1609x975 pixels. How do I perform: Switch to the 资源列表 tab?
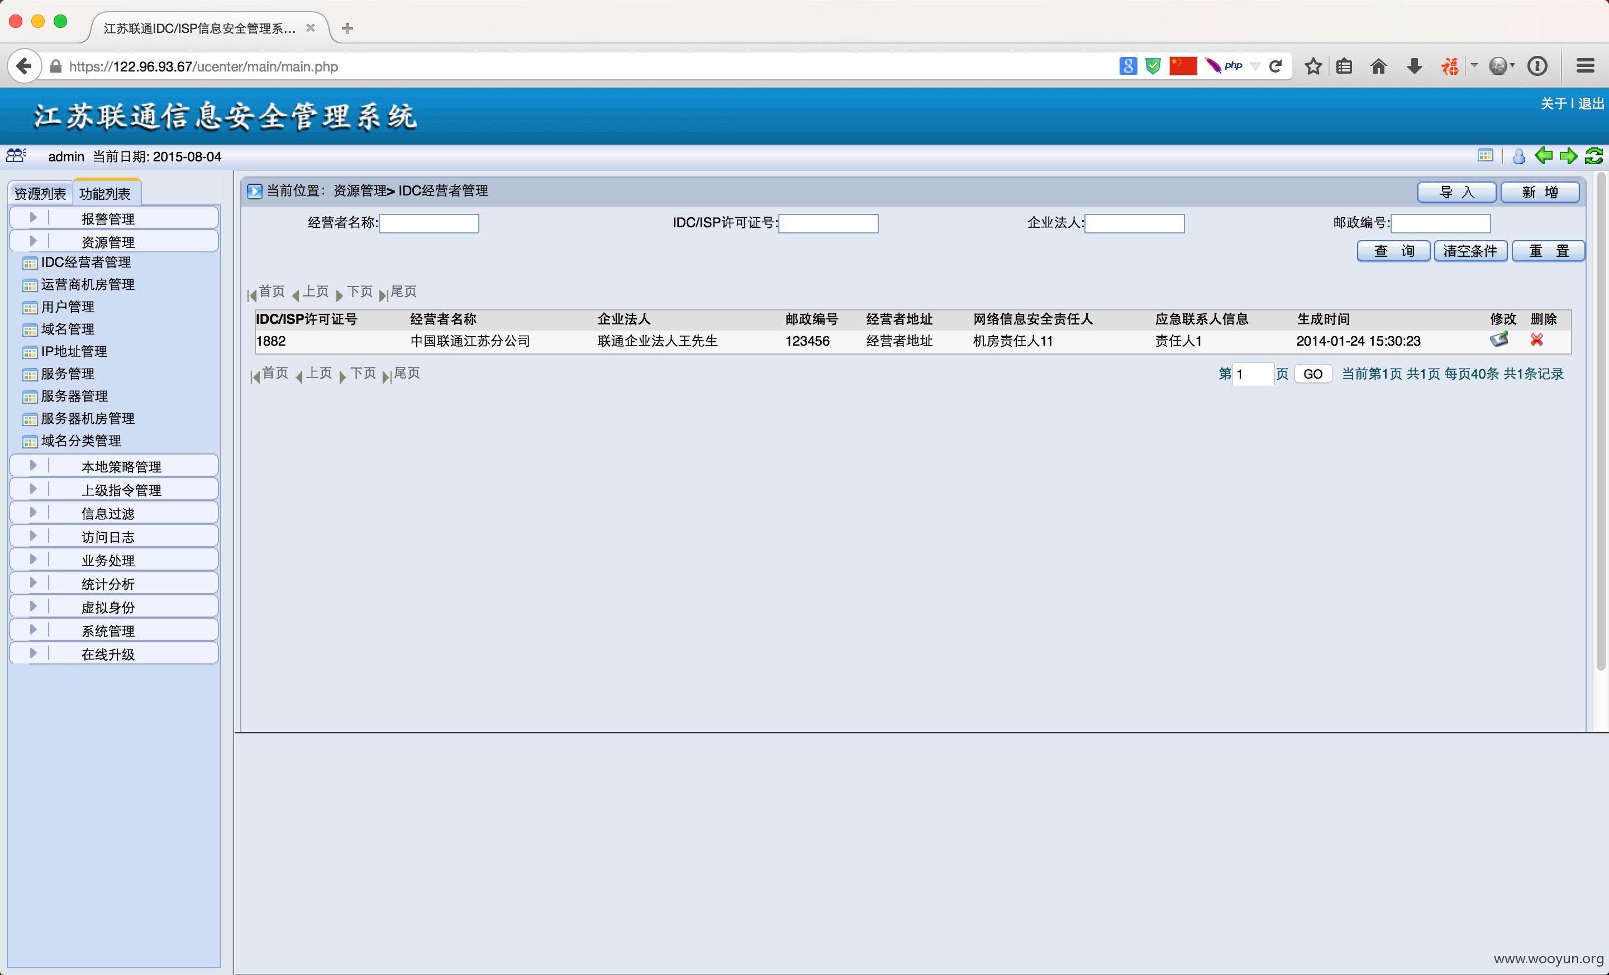pyautogui.click(x=40, y=193)
